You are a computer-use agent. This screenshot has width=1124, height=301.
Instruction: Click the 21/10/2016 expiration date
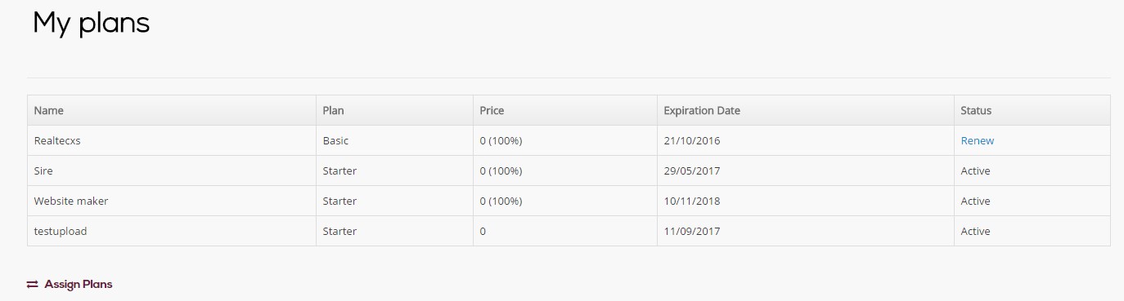click(x=692, y=141)
